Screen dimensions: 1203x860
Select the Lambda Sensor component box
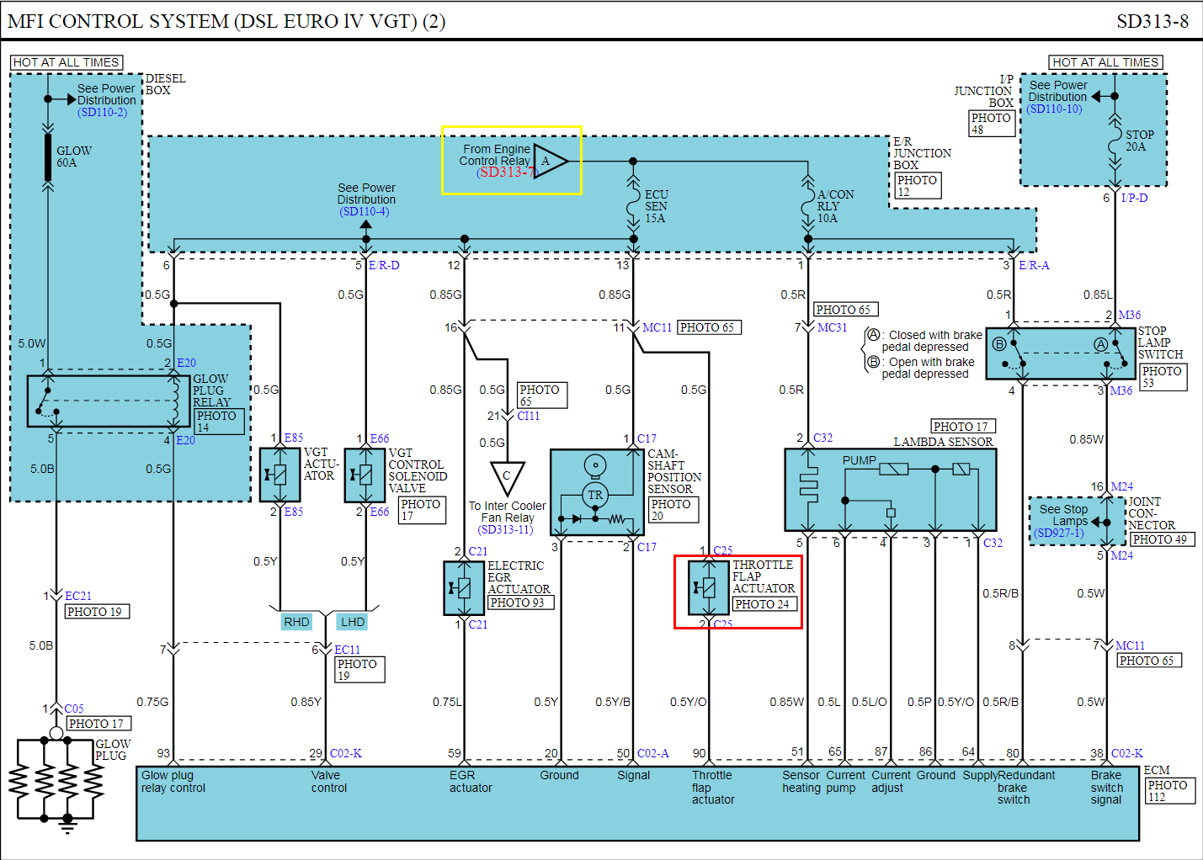pyautogui.click(x=891, y=490)
